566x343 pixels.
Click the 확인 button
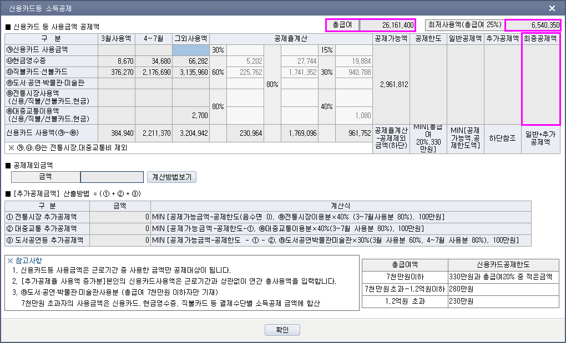click(x=282, y=330)
